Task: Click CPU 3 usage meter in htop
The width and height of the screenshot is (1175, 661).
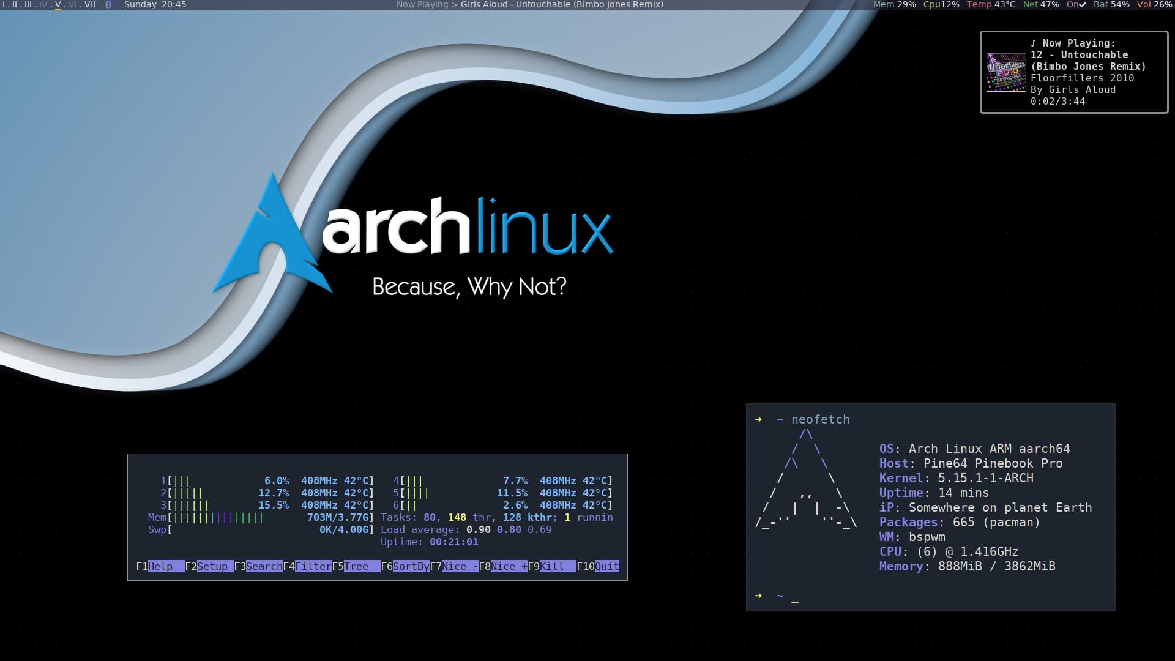Action: [267, 505]
